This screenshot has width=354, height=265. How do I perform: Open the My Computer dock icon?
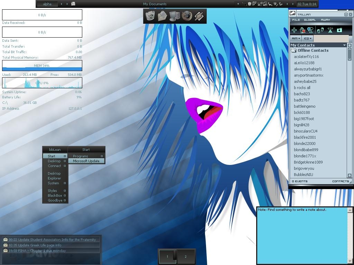coord(175,16)
